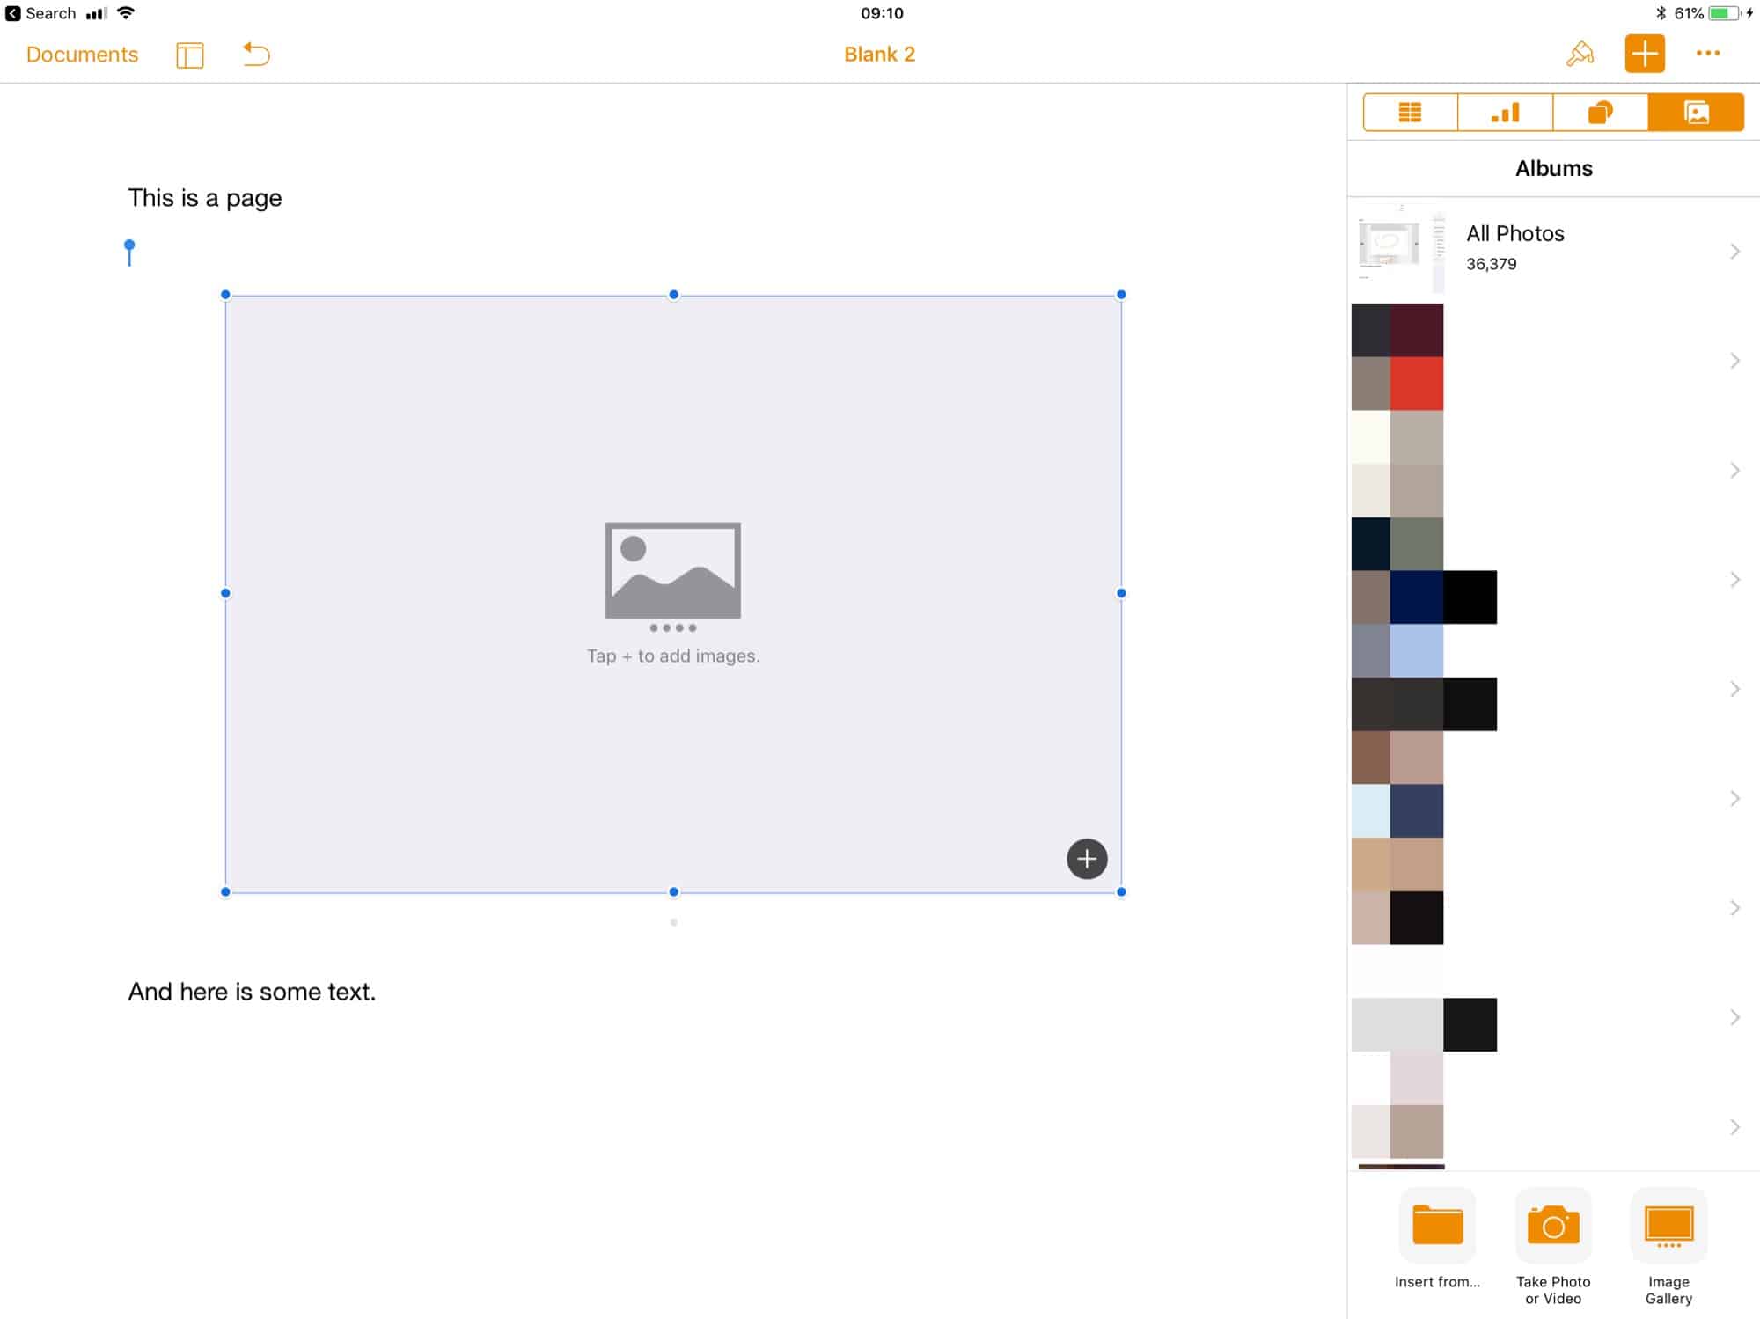
Task: Return to the Documents list
Action: tap(81, 54)
